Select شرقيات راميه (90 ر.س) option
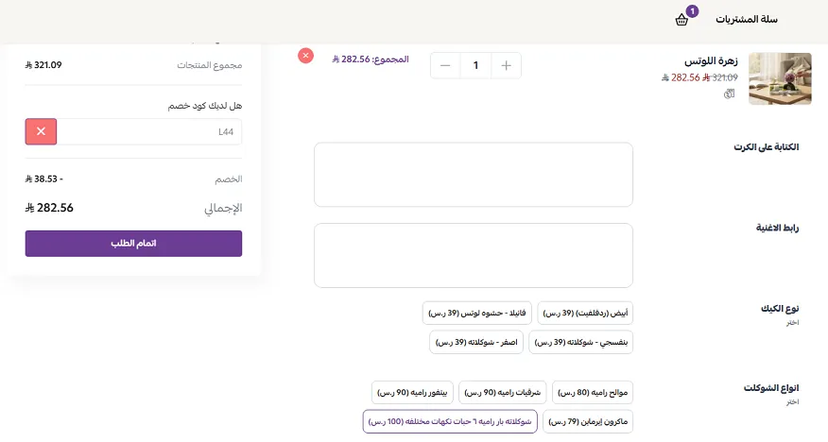The image size is (828, 442). 502,393
